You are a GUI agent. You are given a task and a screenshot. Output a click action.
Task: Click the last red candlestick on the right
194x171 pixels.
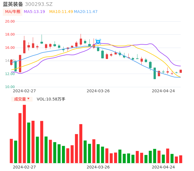[x=181, y=71]
